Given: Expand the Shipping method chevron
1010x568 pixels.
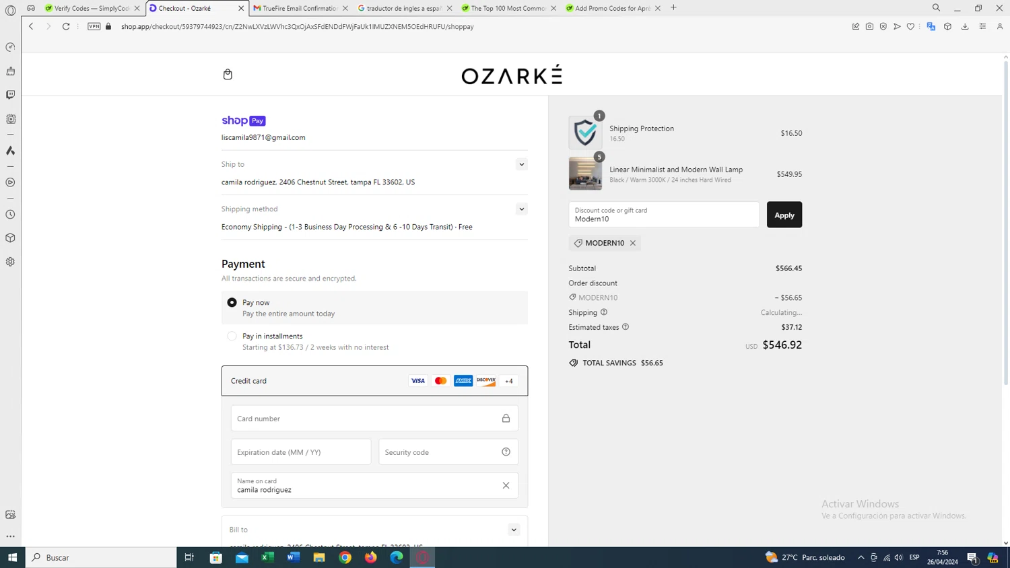Looking at the screenshot, I should click(x=521, y=209).
